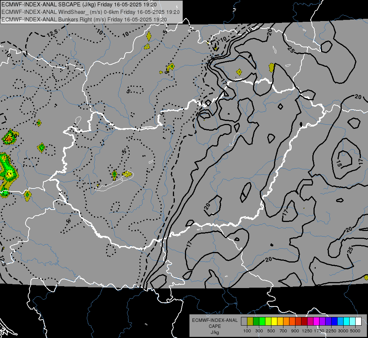This screenshot has width=368, height=338.
Task: Select the bright green swatch after 300
Action: coord(262,321)
